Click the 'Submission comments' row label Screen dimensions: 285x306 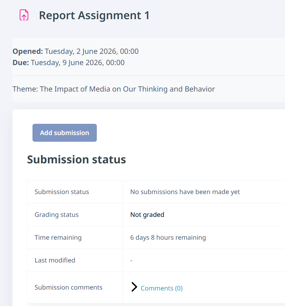click(69, 287)
